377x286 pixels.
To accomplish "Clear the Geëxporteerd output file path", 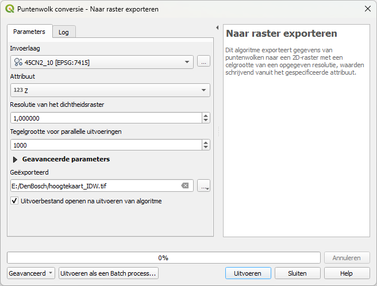I will tap(184, 185).
